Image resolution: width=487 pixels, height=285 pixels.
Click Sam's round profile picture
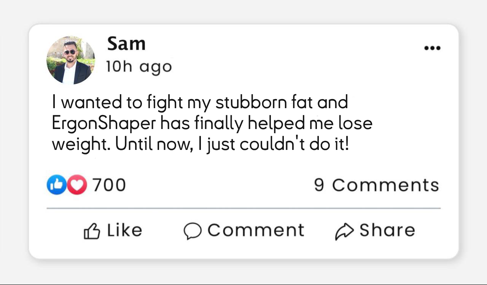(x=71, y=60)
